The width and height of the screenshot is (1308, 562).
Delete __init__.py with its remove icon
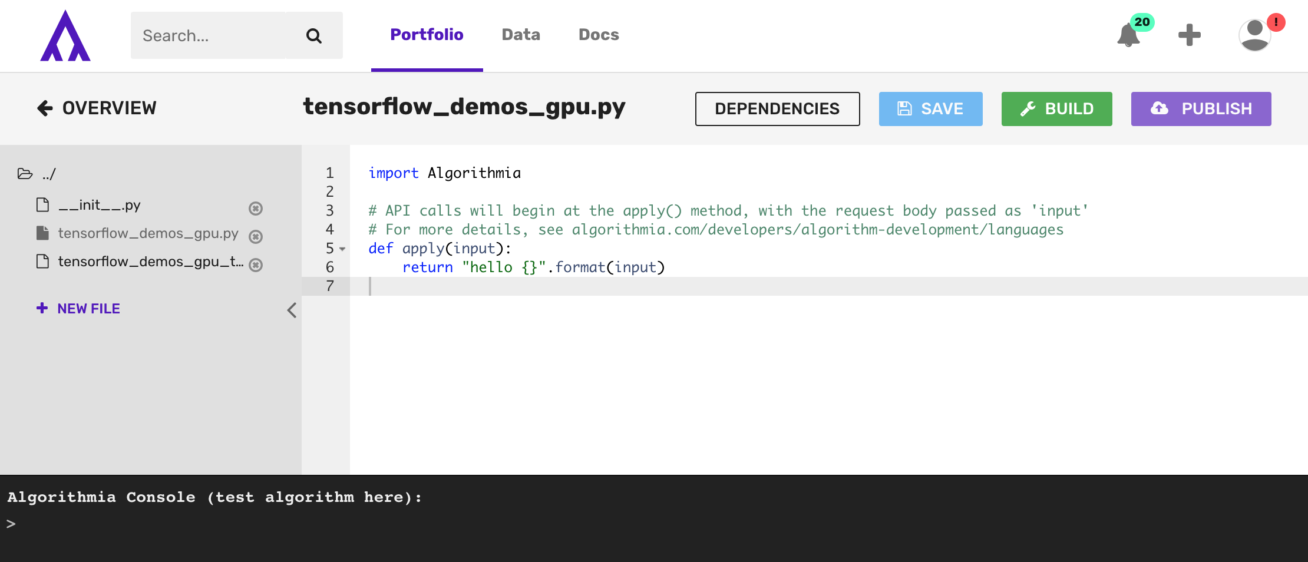[x=255, y=208]
